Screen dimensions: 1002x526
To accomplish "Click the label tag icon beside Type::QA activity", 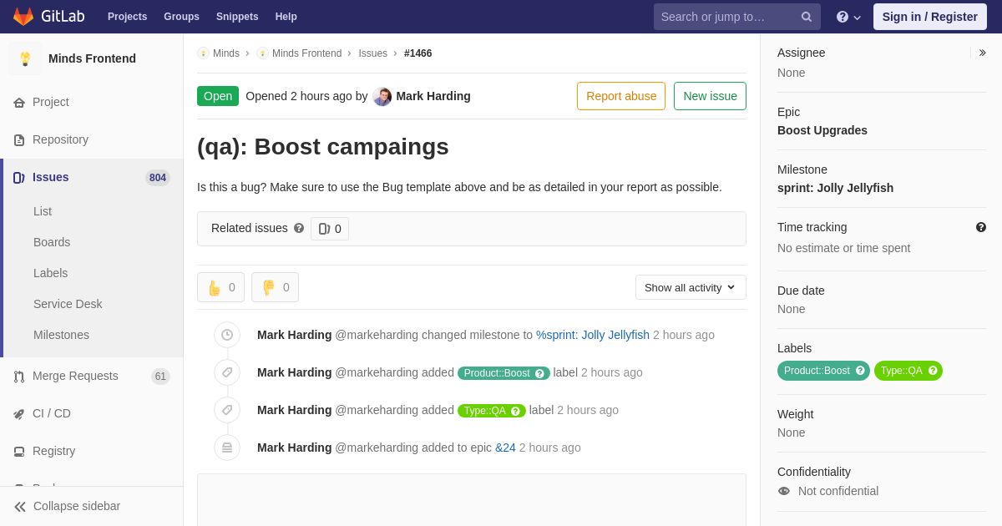I will coord(227,410).
